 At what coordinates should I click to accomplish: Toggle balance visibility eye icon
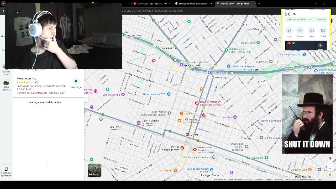pyautogui.click(x=294, y=14)
